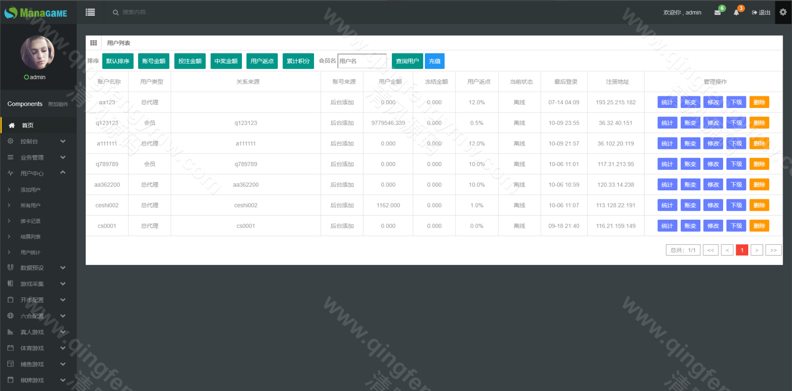Viewport: 792px width, 391px height.
Task: Click 修改 for user a111111
Action: point(713,143)
